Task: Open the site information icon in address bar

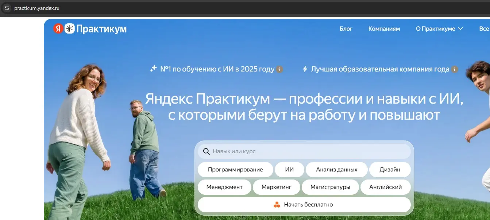Action: [7, 8]
